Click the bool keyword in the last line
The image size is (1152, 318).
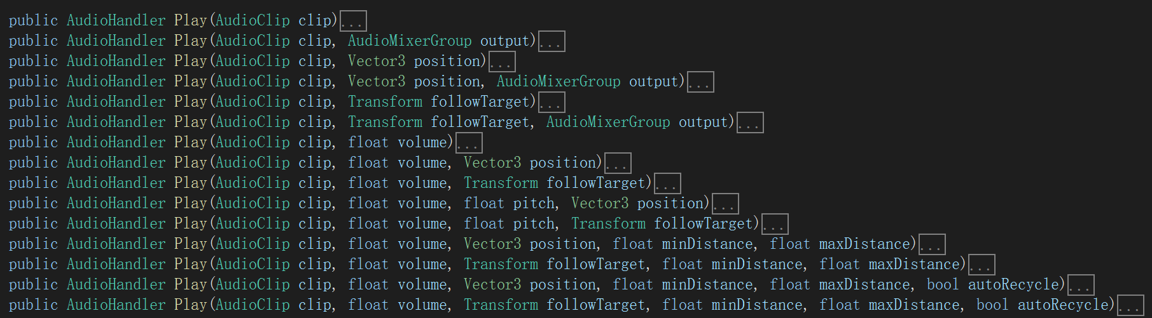(992, 305)
